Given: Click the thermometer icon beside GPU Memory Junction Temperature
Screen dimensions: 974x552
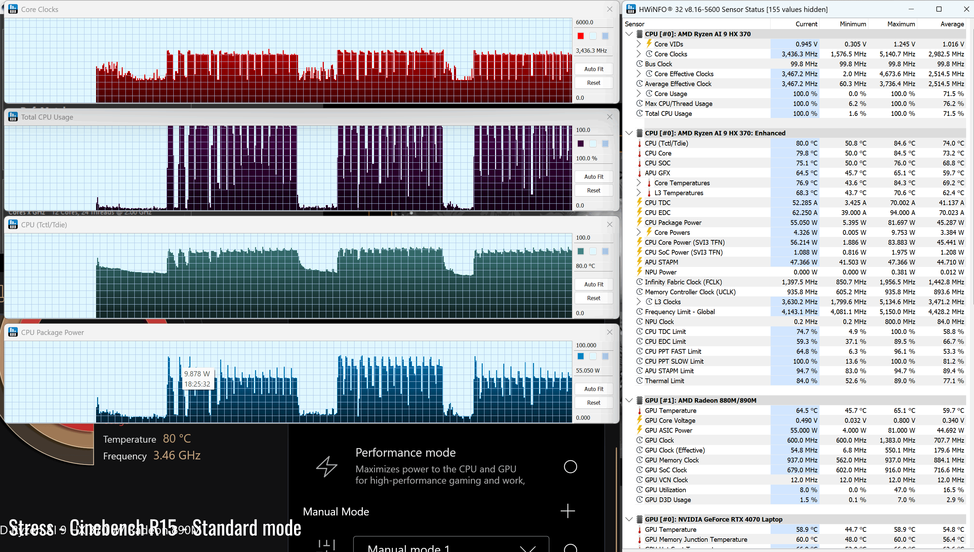Looking at the screenshot, I should (639, 539).
